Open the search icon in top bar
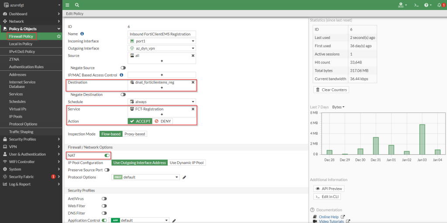Viewport: 447px width, 223px height. click(x=77, y=5)
